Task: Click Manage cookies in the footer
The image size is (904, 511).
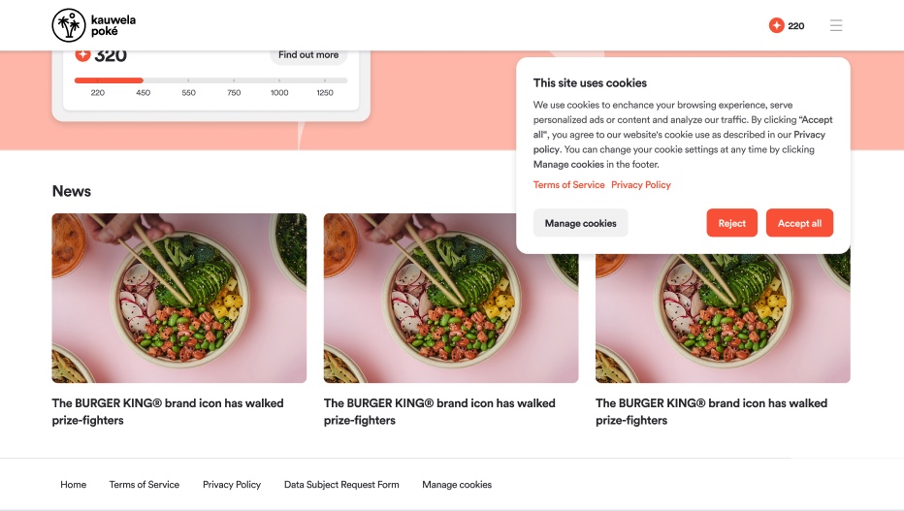Action: [457, 485]
